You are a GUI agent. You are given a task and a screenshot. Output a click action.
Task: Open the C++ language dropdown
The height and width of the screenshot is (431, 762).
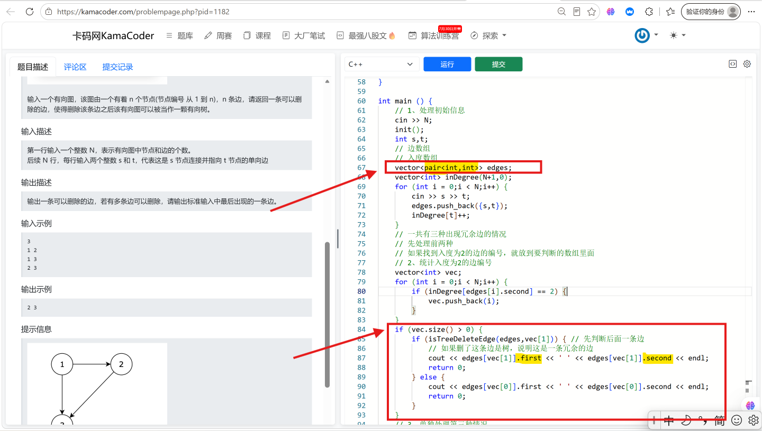click(x=382, y=64)
